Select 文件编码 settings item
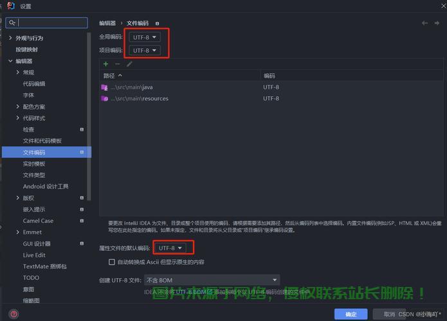This screenshot has width=447, height=321. point(46,152)
